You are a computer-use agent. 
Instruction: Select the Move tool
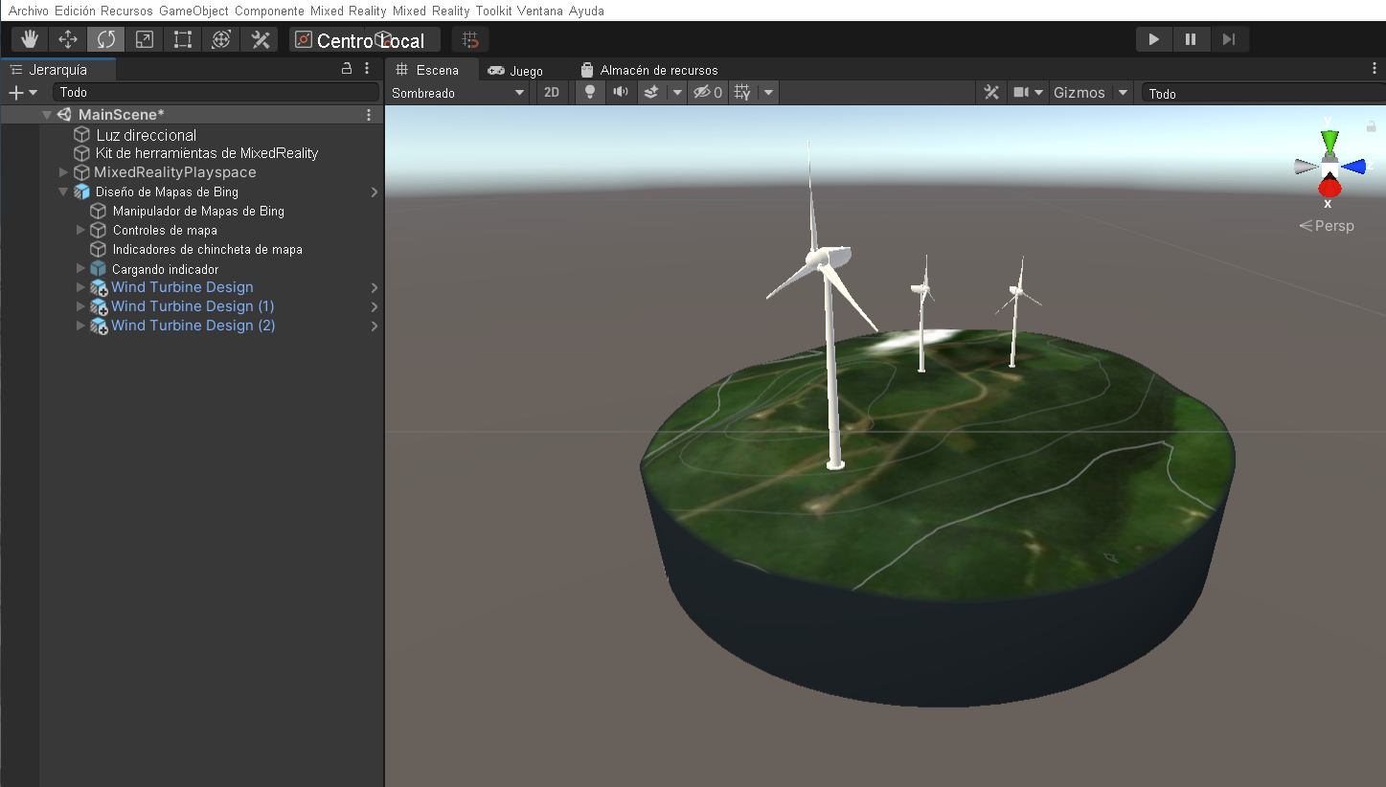point(68,39)
